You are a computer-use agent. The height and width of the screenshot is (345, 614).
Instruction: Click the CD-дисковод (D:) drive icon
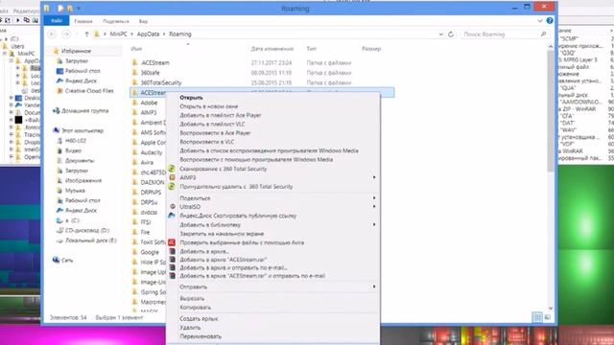(x=59, y=230)
